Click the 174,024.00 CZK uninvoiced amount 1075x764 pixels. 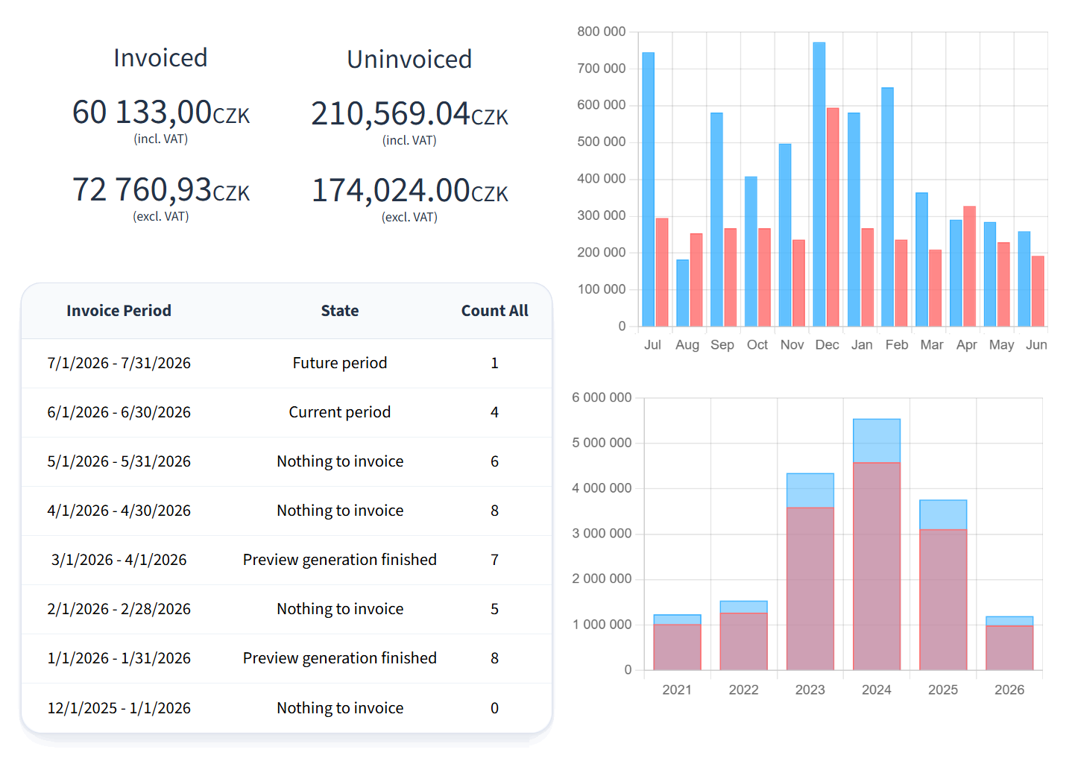point(409,191)
